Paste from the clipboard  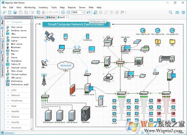tap(44, 12)
